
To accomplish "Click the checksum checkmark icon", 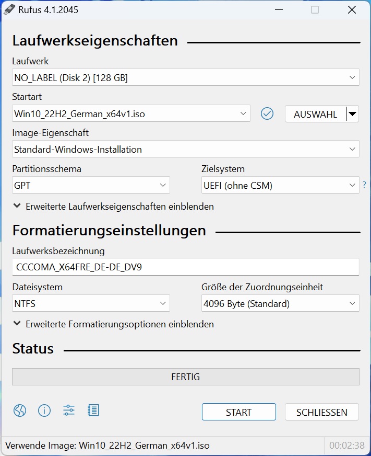I will [267, 113].
